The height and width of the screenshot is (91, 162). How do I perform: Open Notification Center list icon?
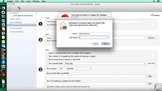(x=158, y=1)
